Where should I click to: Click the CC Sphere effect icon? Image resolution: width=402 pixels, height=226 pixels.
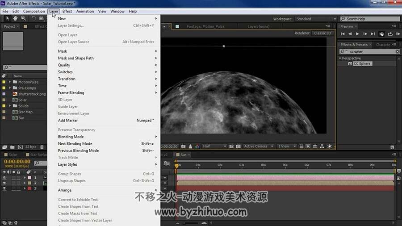click(350, 63)
